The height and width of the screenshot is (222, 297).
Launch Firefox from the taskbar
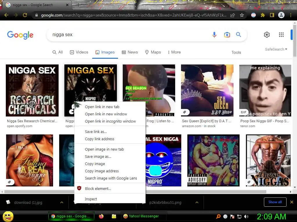pos(101,216)
